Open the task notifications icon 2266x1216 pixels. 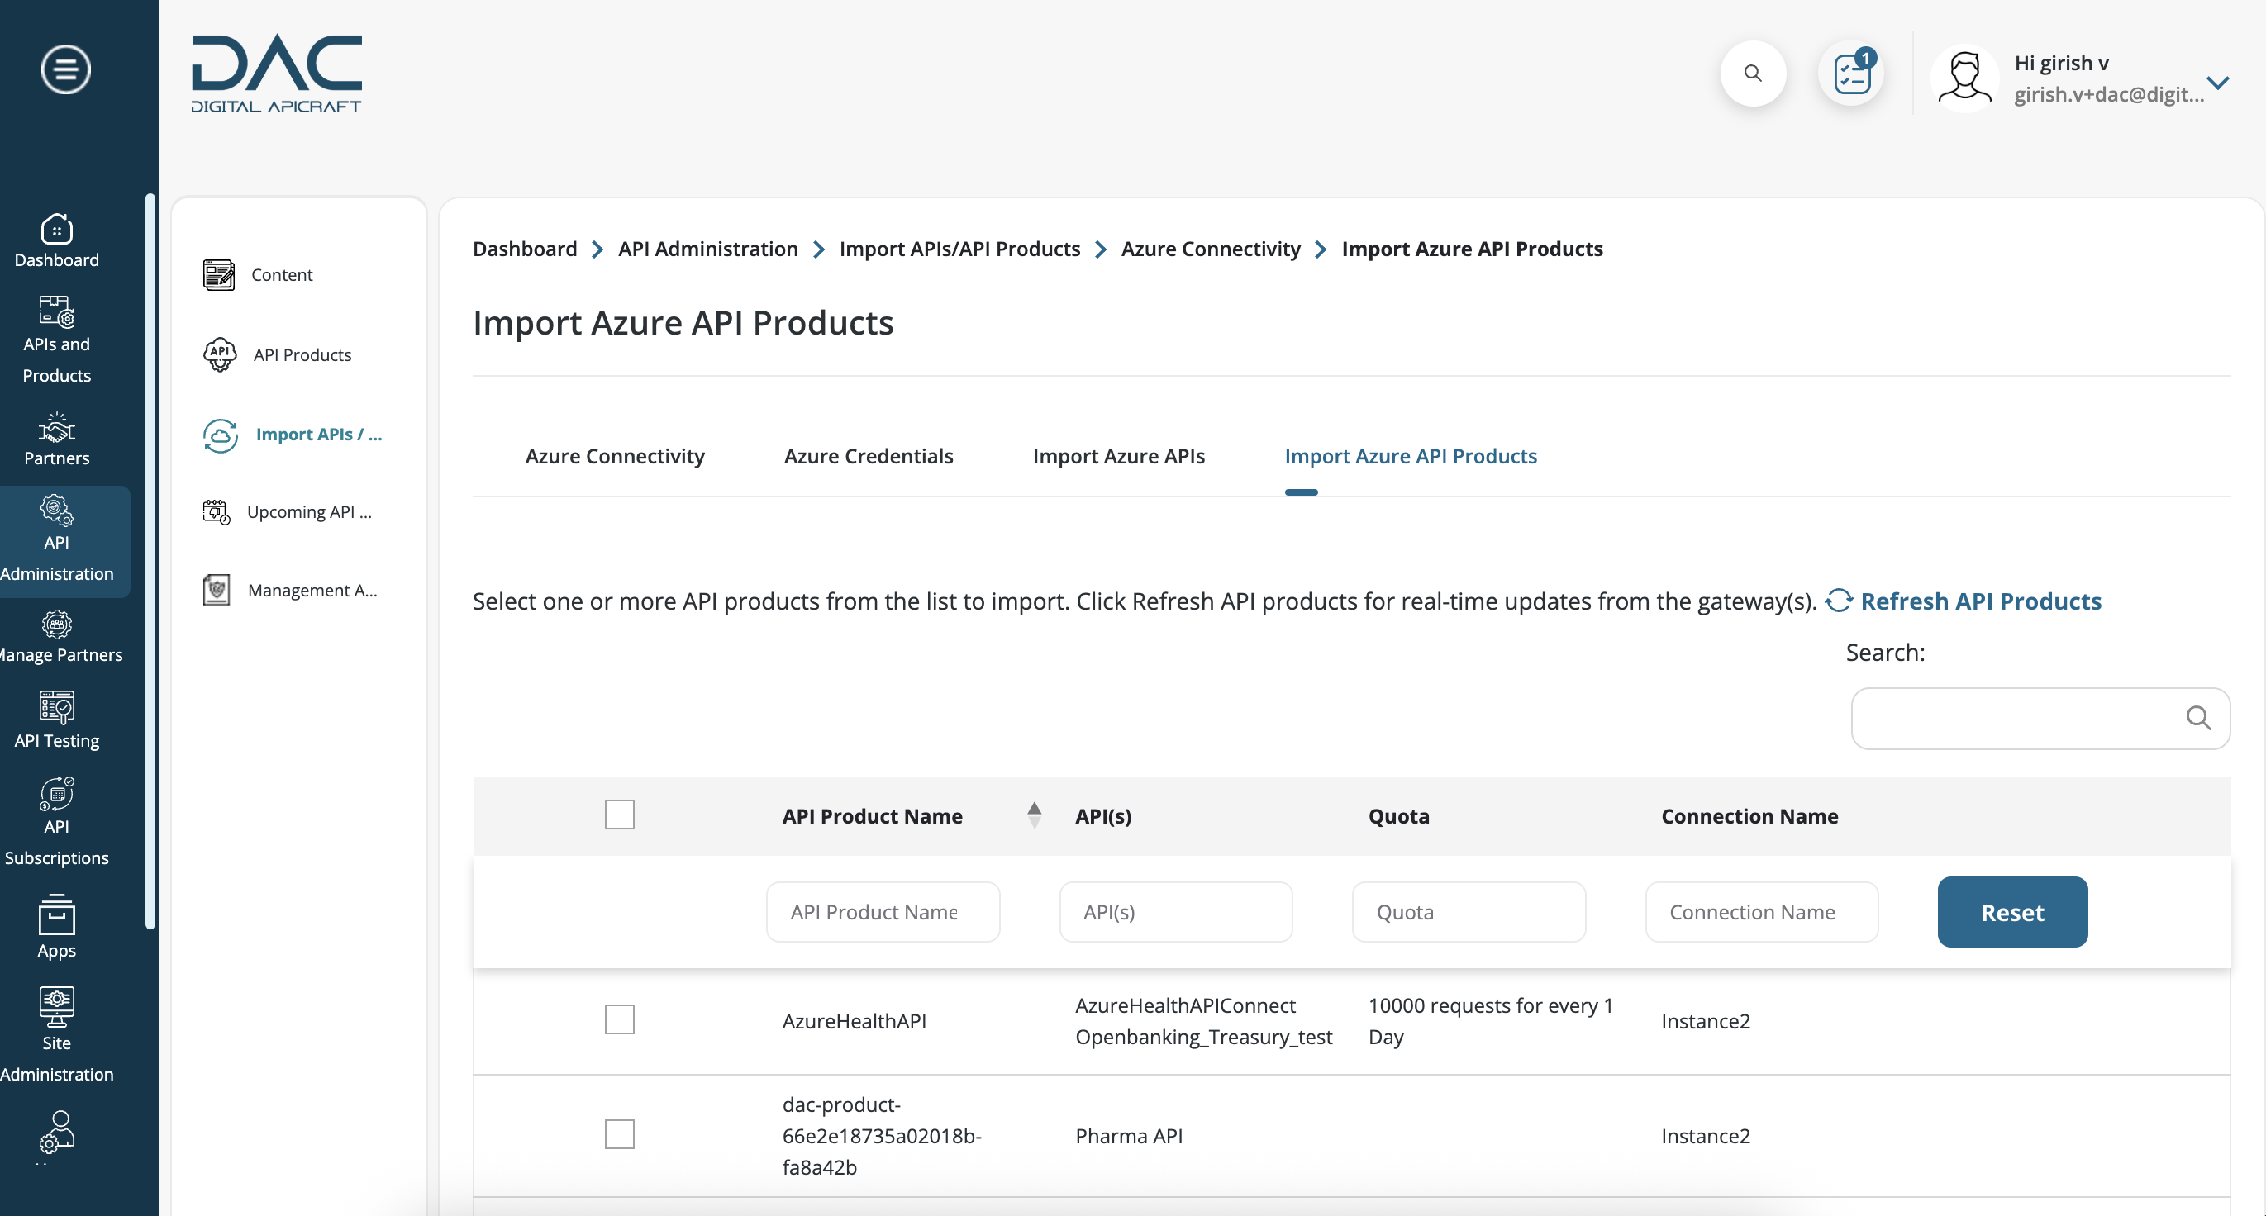point(1852,73)
